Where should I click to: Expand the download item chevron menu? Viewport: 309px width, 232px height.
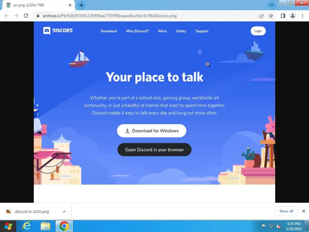click(x=64, y=211)
